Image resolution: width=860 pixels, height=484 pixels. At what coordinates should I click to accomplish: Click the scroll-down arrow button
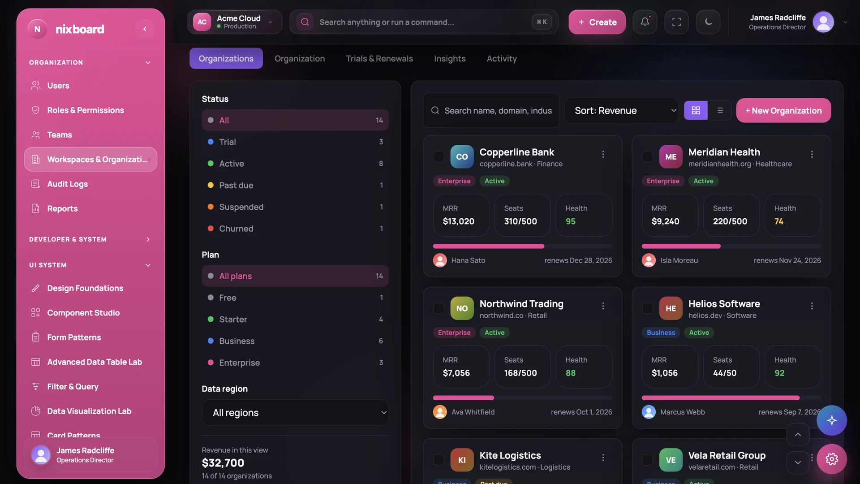pyautogui.click(x=798, y=462)
